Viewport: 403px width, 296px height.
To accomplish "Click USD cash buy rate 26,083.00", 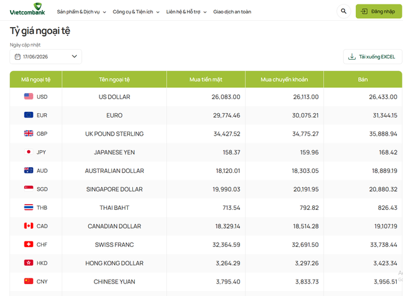I will click(226, 97).
